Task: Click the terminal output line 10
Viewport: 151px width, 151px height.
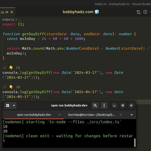Action: pos(5,126)
